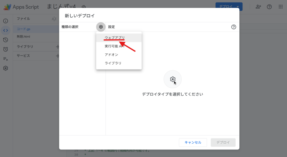Select ウェブアプリ from deploy type menu

pyautogui.click(x=115, y=38)
